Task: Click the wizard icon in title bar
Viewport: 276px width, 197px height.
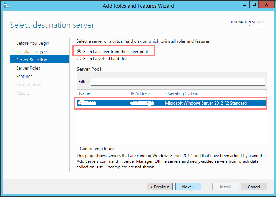Action: pyautogui.click(x=6, y=6)
